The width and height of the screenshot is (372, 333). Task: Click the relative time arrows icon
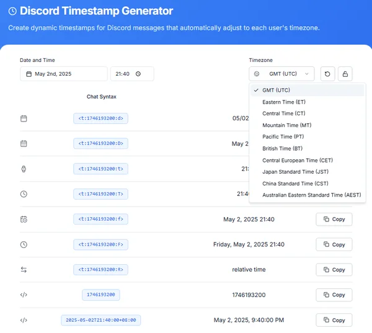coord(24,270)
